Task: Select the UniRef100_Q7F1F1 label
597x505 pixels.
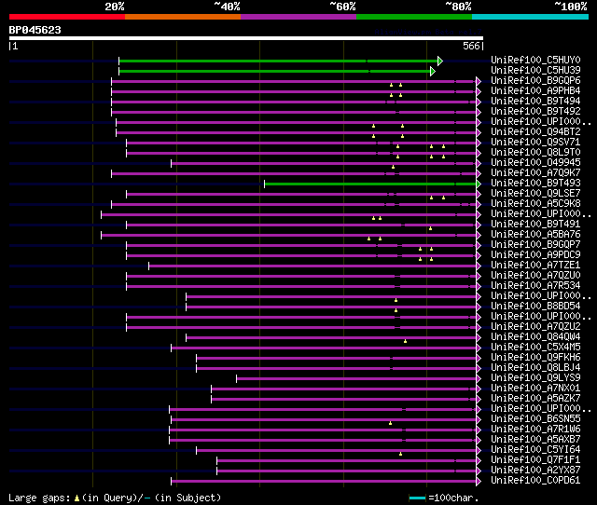Action: [x=535, y=460]
